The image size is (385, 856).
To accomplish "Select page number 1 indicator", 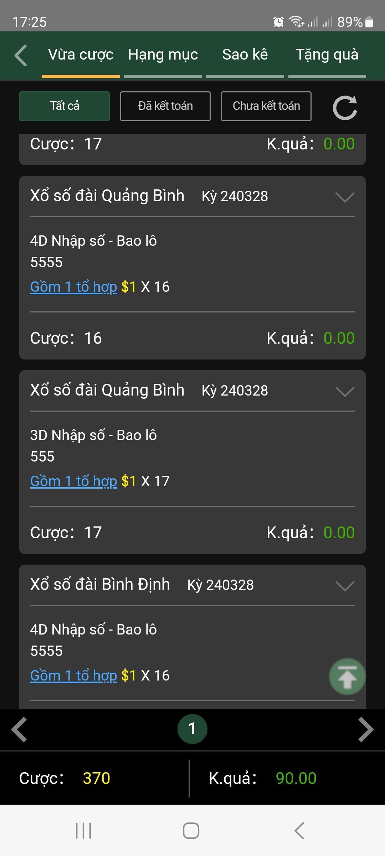I will 192,729.
